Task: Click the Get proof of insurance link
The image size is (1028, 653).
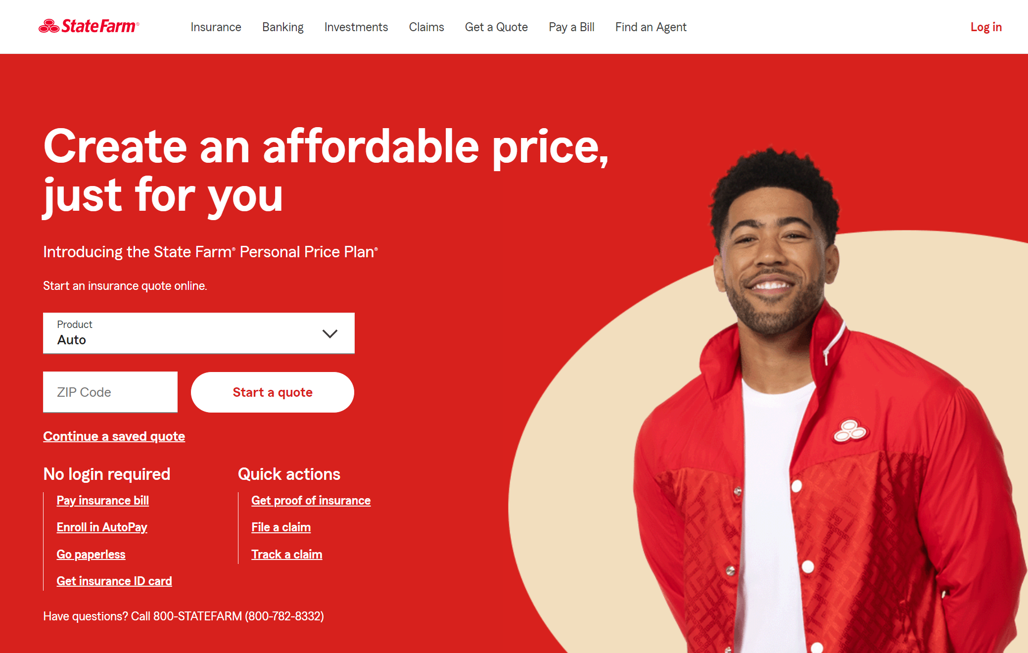Action: tap(312, 500)
